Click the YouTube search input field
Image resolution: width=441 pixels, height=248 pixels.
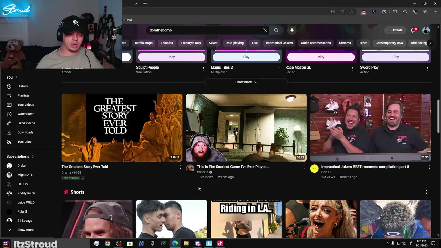205,30
